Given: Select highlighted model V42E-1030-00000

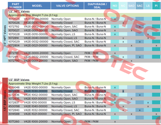Looking at the screenshot, I should click(36, 91).
